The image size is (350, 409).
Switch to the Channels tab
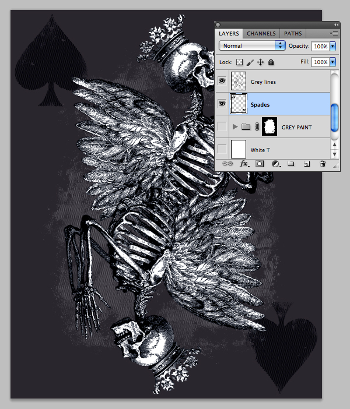click(x=261, y=34)
